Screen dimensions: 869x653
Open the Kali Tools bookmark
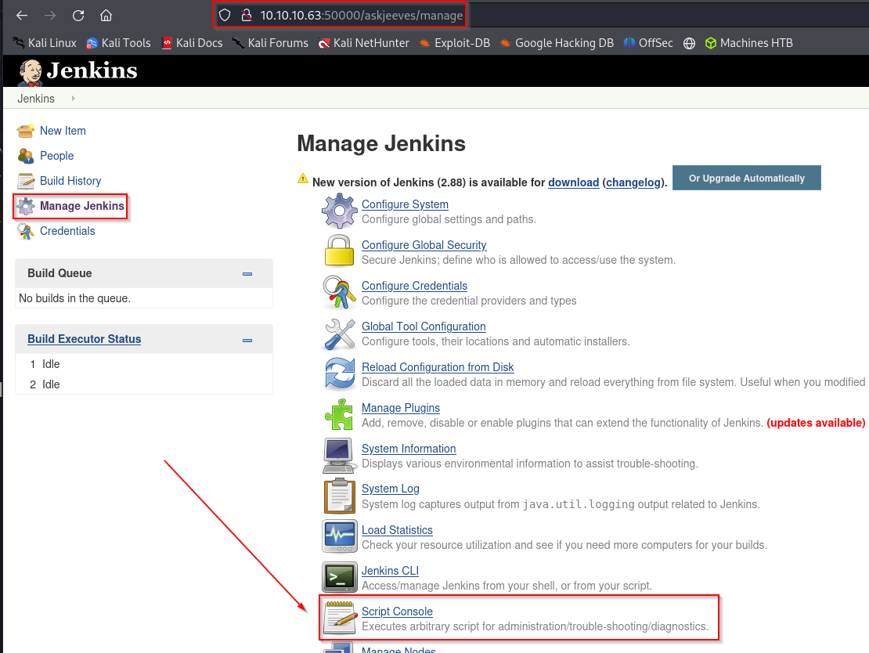[x=118, y=43]
